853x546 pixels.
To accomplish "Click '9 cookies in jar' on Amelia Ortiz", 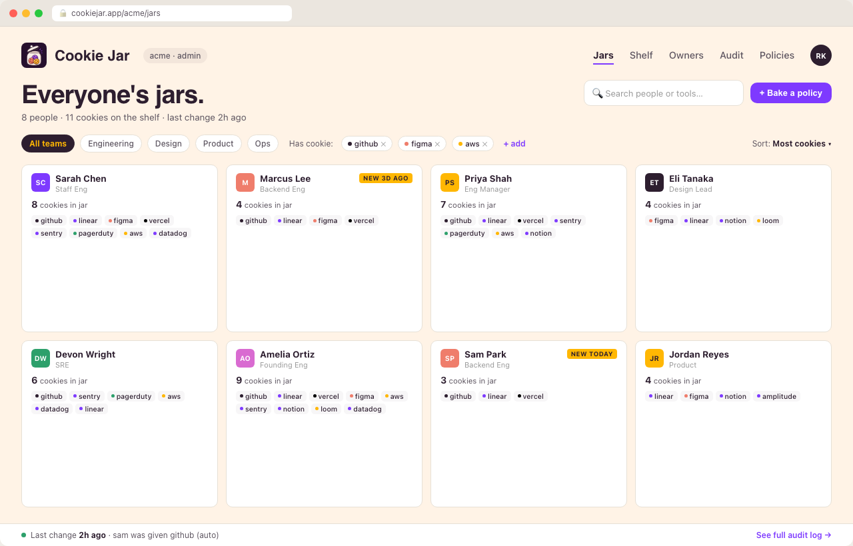I will [x=264, y=381].
